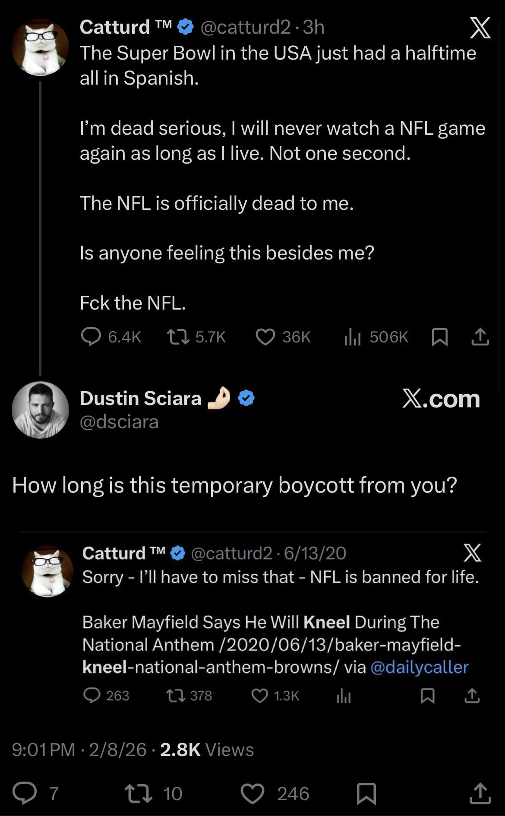Image resolution: width=505 pixels, height=816 pixels.
Task: Like the quoted 6/13/20 tweet
Action: click(260, 696)
